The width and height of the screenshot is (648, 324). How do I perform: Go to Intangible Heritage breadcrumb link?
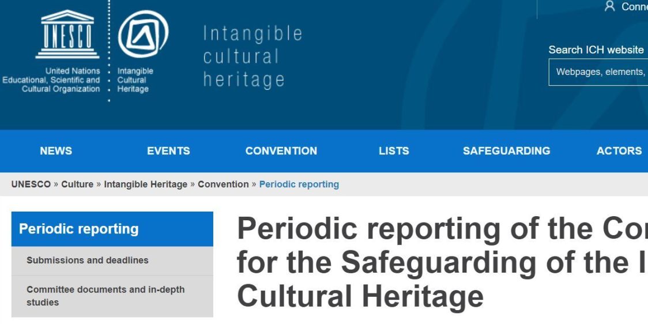click(145, 184)
